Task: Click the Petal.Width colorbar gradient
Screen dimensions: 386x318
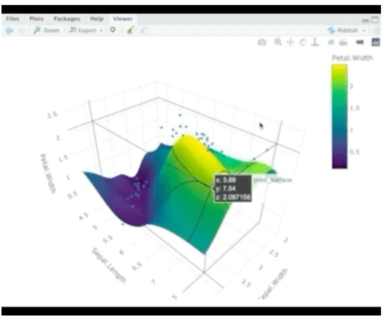Action: [339, 116]
